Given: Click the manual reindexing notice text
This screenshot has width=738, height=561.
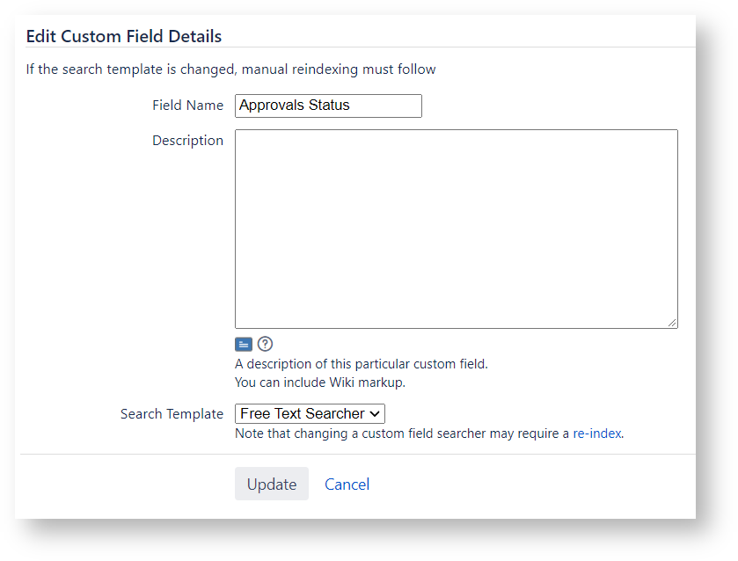Looking at the screenshot, I should (230, 69).
